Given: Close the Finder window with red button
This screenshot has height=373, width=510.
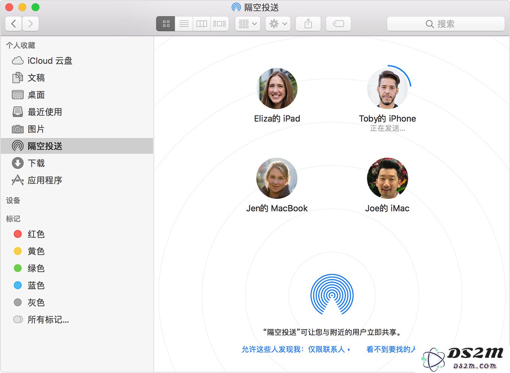Looking at the screenshot, I should pyautogui.click(x=10, y=7).
